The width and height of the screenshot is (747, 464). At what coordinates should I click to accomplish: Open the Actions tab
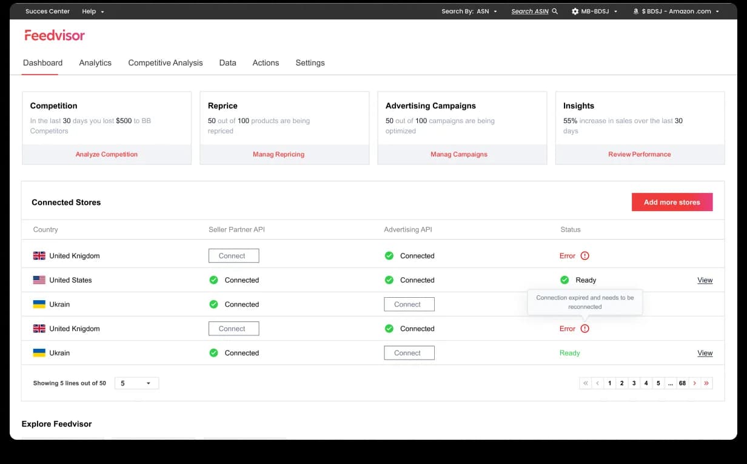[266, 63]
